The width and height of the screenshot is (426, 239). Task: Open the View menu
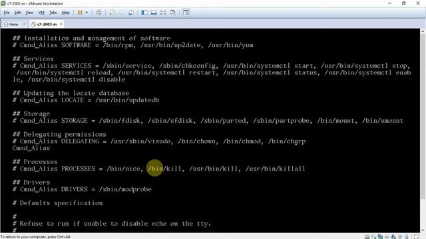(x=29, y=13)
